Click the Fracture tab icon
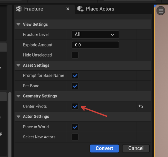Screen dimensions: 168x157 pyautogui.click(x=19, y=9)
